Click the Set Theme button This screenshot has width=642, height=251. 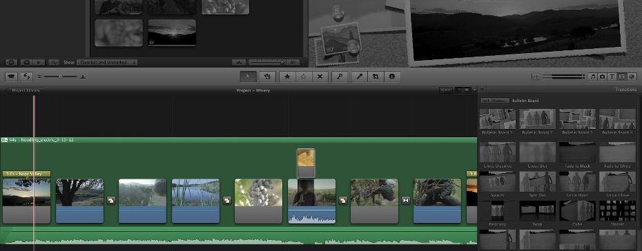click(496, 101)
